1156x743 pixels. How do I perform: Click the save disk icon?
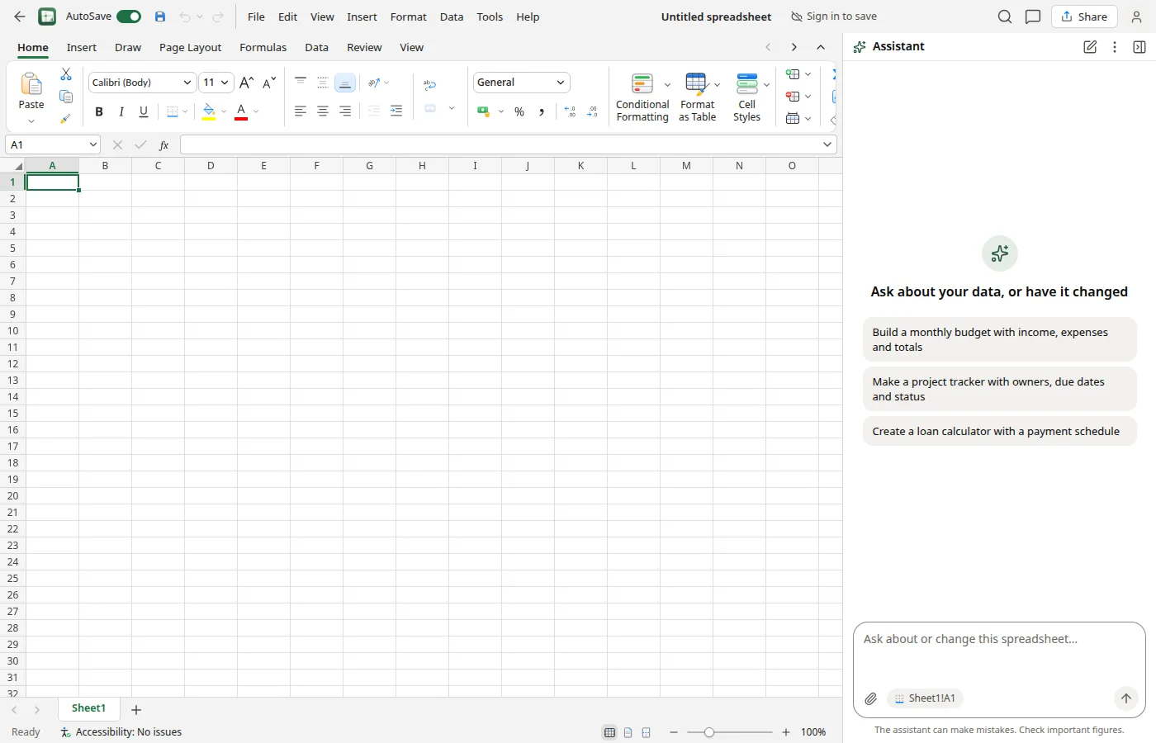[160, 17]
